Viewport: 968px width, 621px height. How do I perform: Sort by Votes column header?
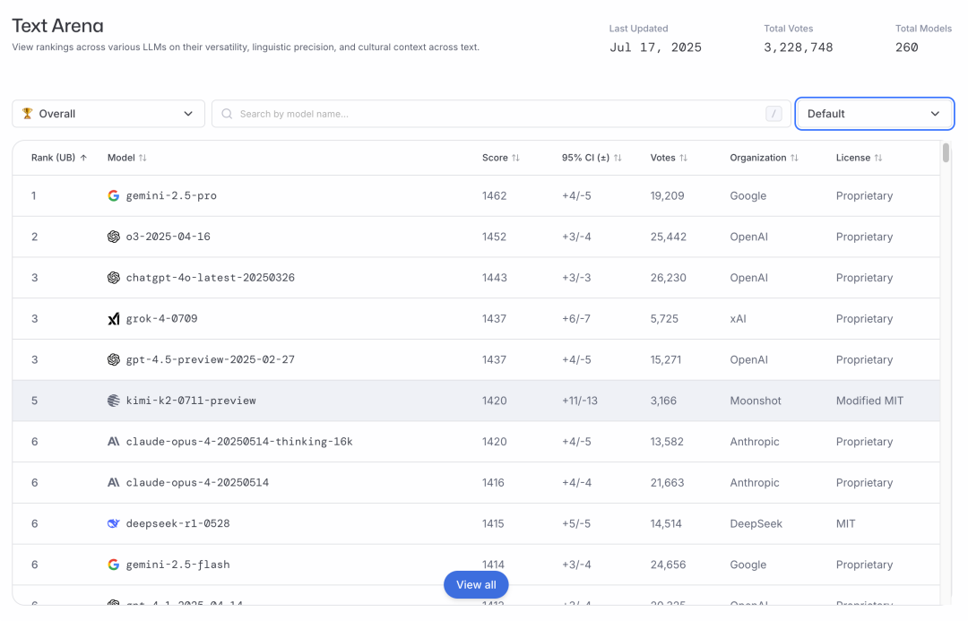(669, 158)
